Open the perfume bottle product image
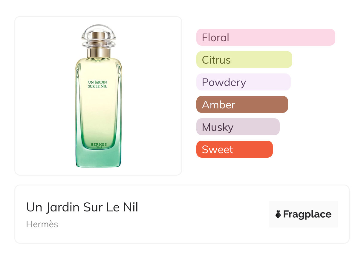 click(98, 96)
